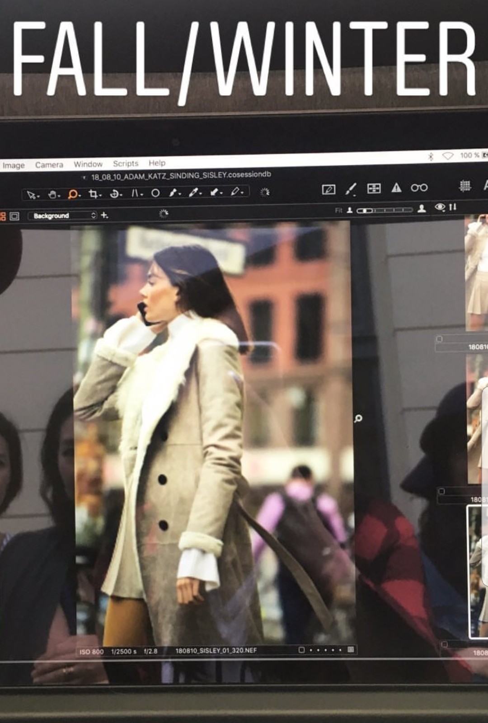Toggle the color tag box under main image
This screenshot has height=723, width=488.
tap(301, 650)
